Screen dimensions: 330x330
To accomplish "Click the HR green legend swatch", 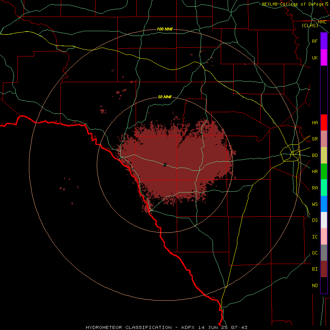I will (324, 172).
